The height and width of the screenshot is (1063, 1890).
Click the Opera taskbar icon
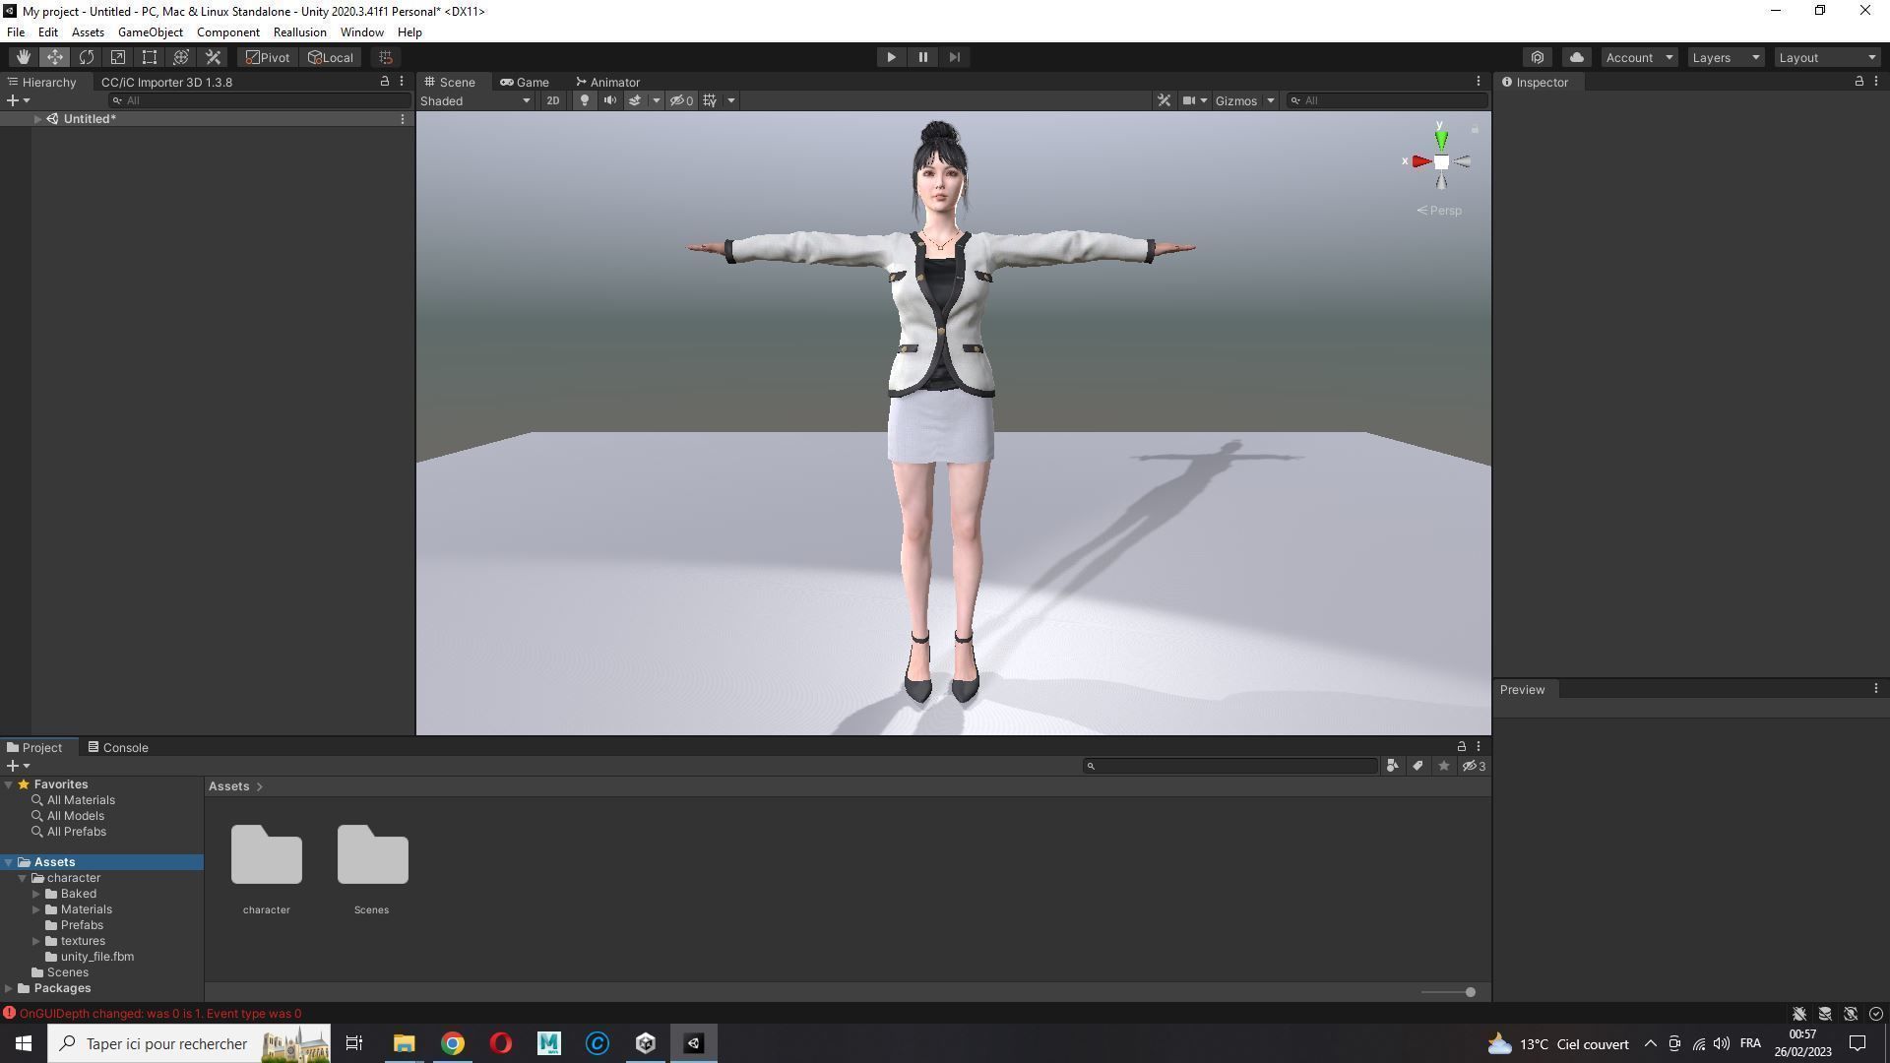[x=501, y=1043]
